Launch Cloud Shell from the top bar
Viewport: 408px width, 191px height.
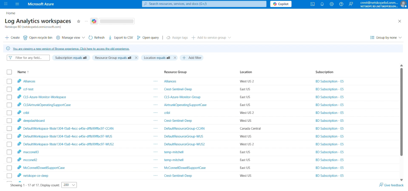click(312, 4)
